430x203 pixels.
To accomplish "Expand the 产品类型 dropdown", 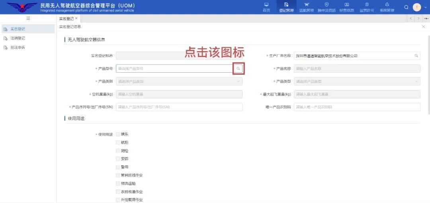I will tap(357, 81).
